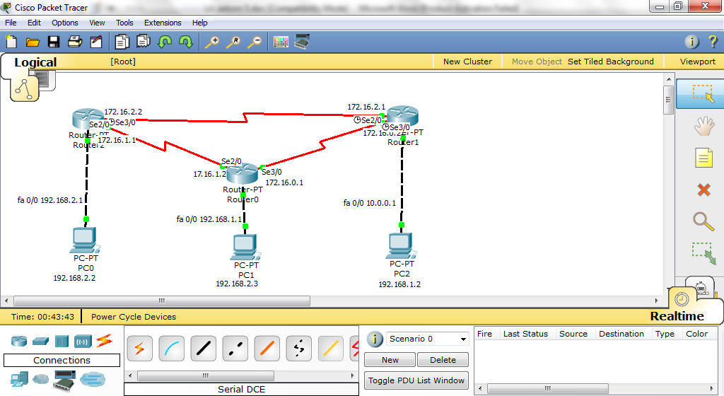The image size is (724, 396).
Task: Open the Custom Devices dialog icon
Action: click(x=302, y=42)
